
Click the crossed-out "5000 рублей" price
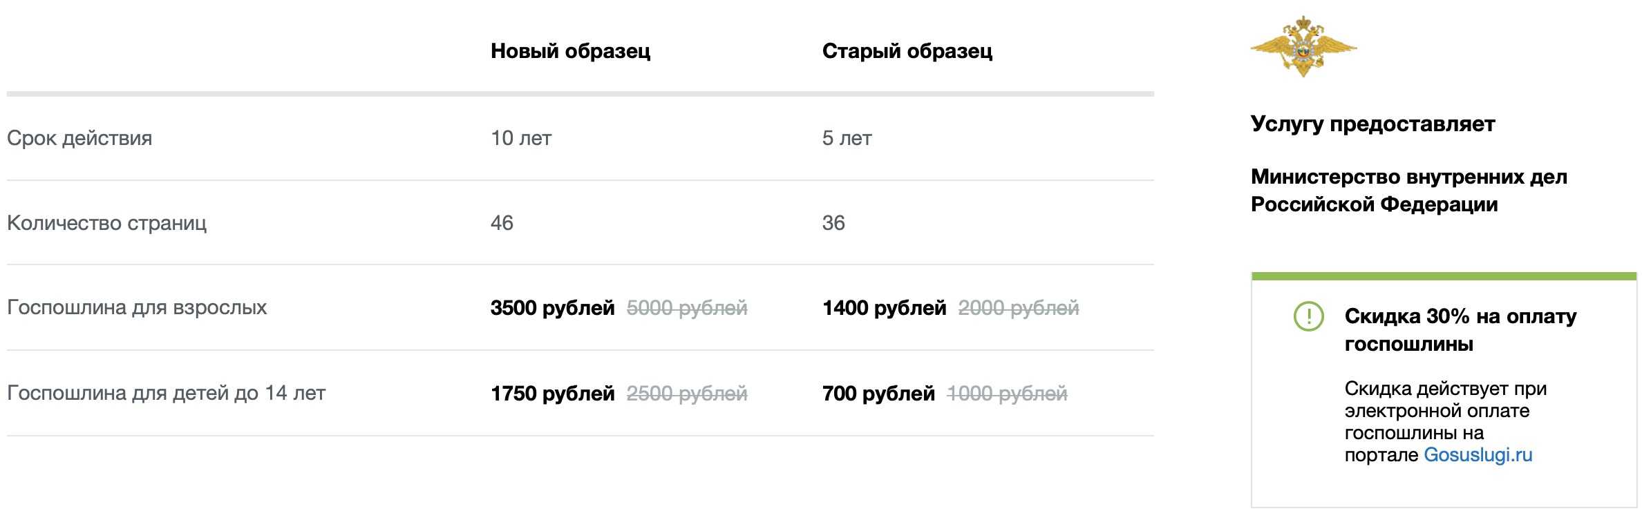(x=687, y=308)
